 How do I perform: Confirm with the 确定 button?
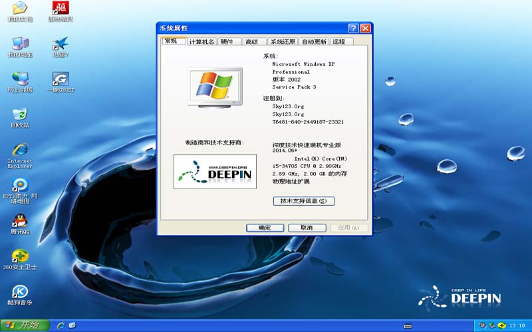click(x=265, y=228)
